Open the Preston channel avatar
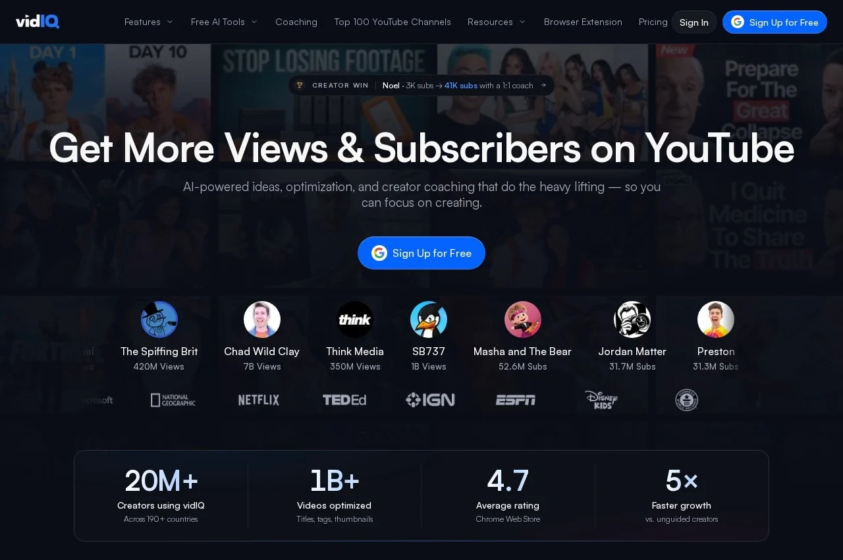Screen dimensions: 843x560 pos(716,320)
